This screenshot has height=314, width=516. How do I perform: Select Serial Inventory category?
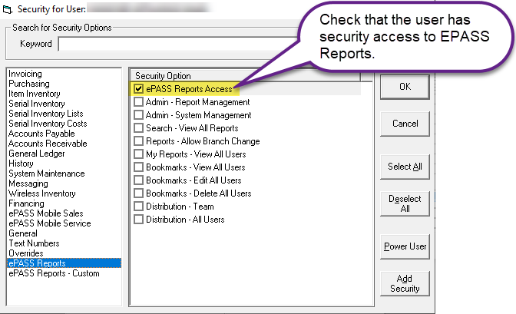tap(37, 104)
